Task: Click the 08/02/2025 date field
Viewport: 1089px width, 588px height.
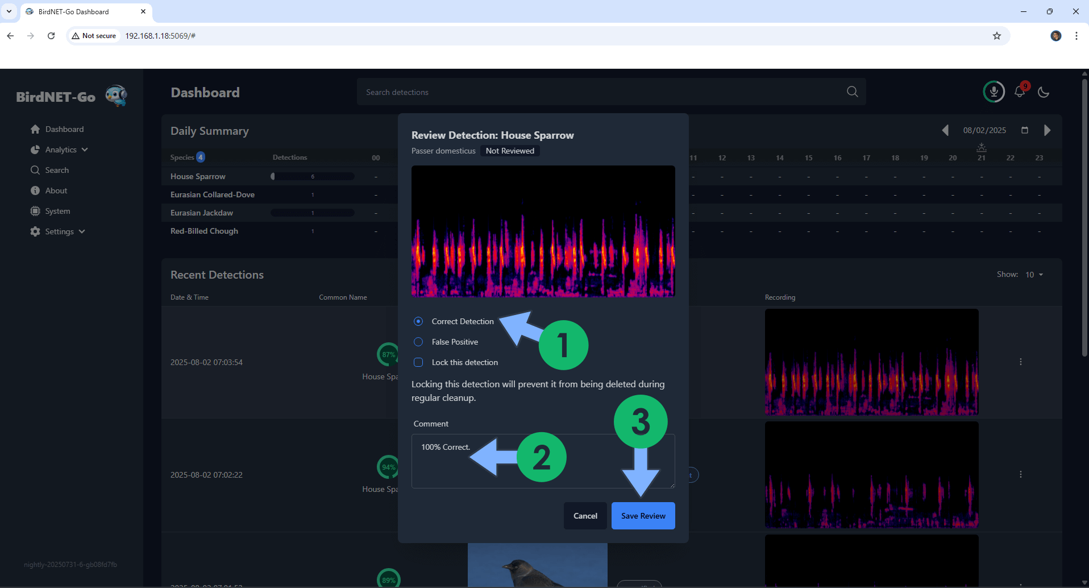Action: [984, 130]
